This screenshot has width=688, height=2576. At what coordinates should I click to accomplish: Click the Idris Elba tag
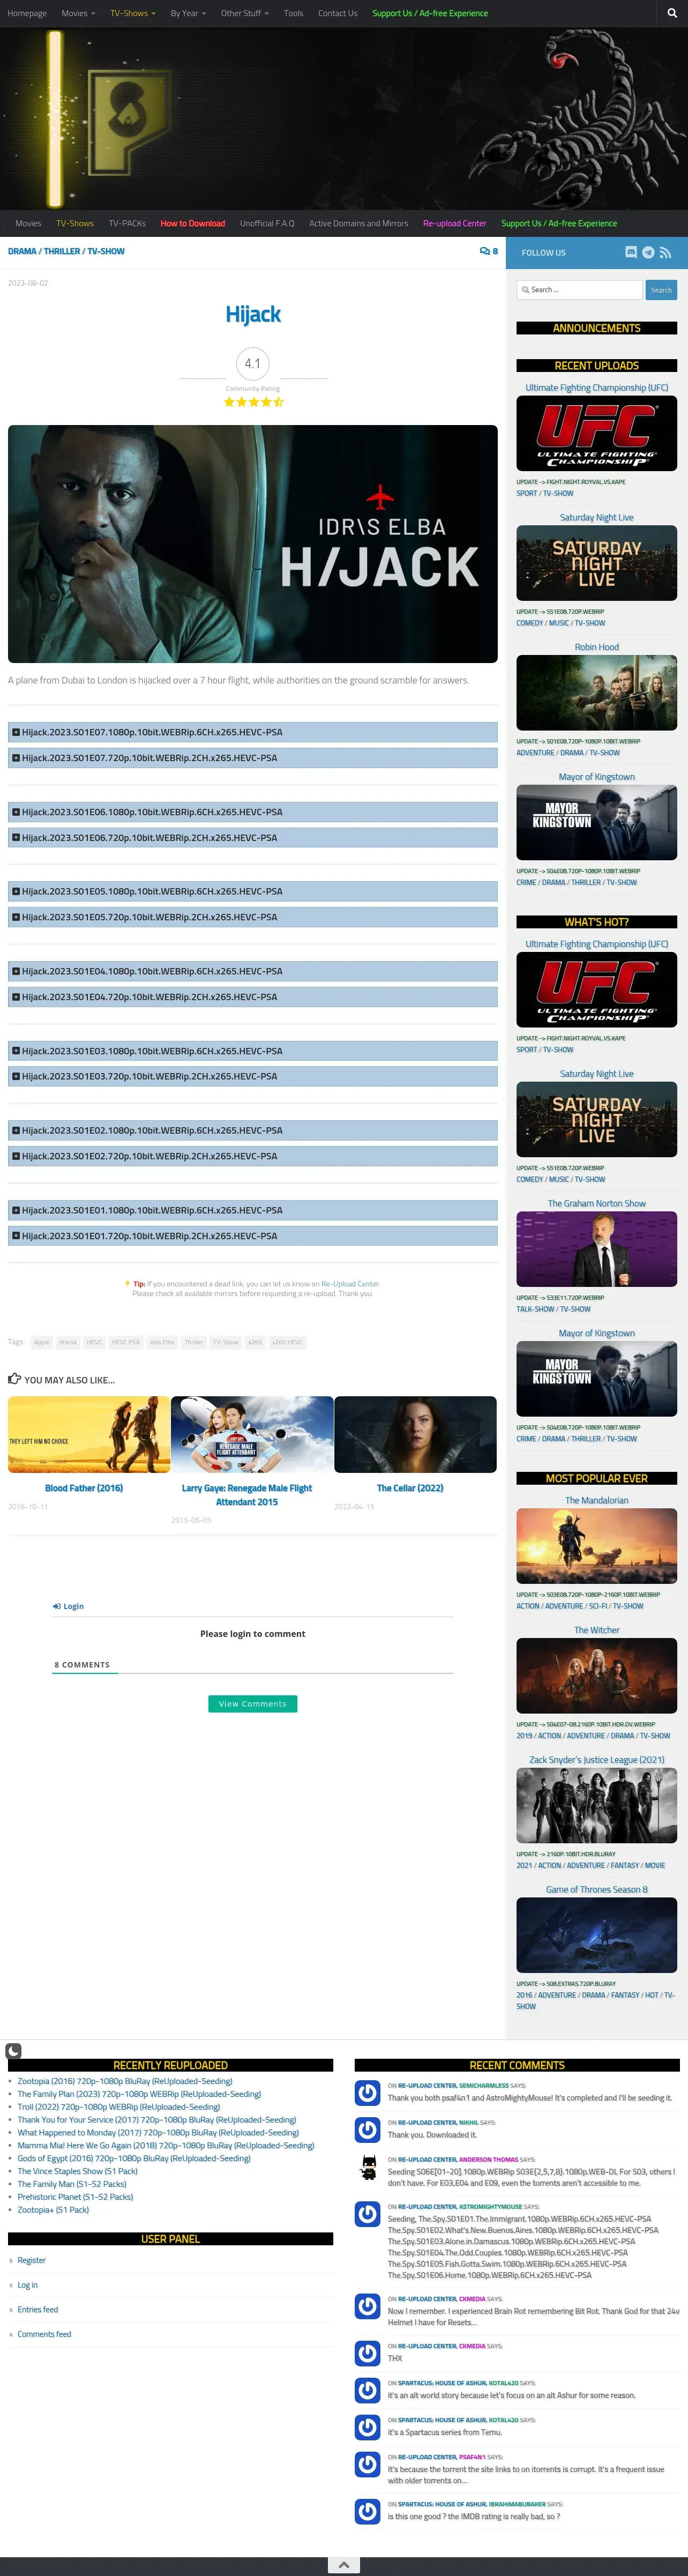(162, 1342)
